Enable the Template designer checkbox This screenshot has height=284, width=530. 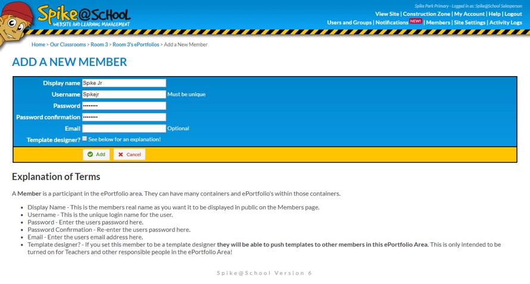tap(85, 138)
